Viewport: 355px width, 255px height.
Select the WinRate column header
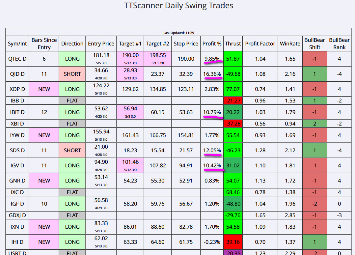290,43
